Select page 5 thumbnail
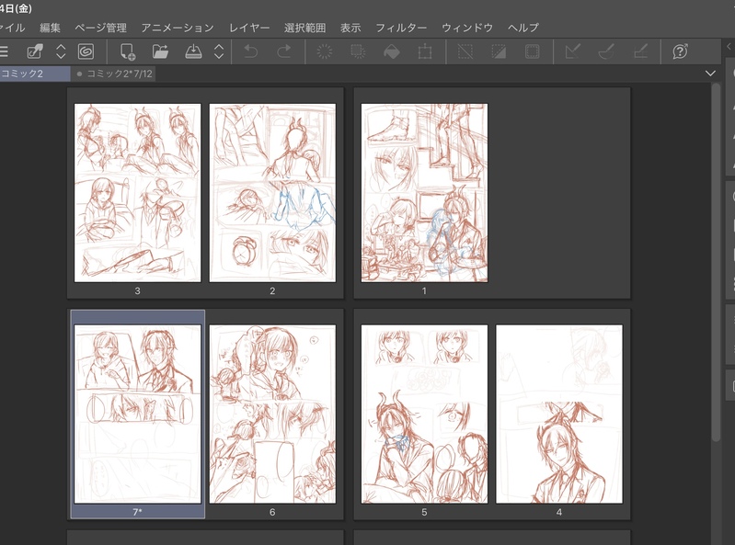Image resolution: width=735 pixels, height=545 pixels. pyautogui.click(x=424, y=414)
